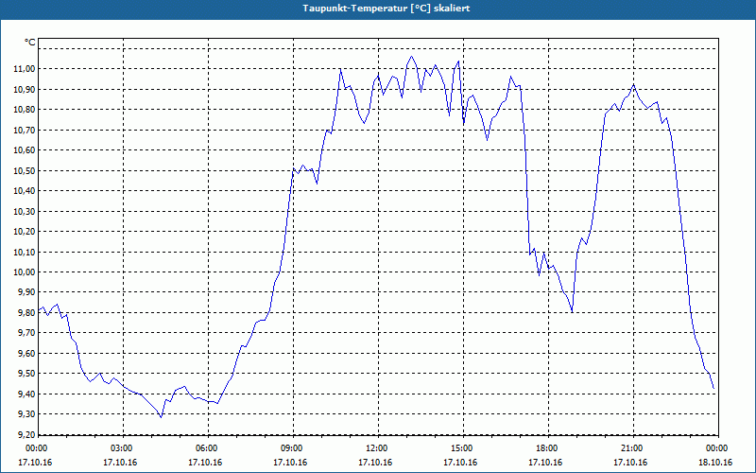Pick the 9,70 y-axis label
Image resolution: width=756 pixels, height=473 pixels.
(x=27, y=333)
